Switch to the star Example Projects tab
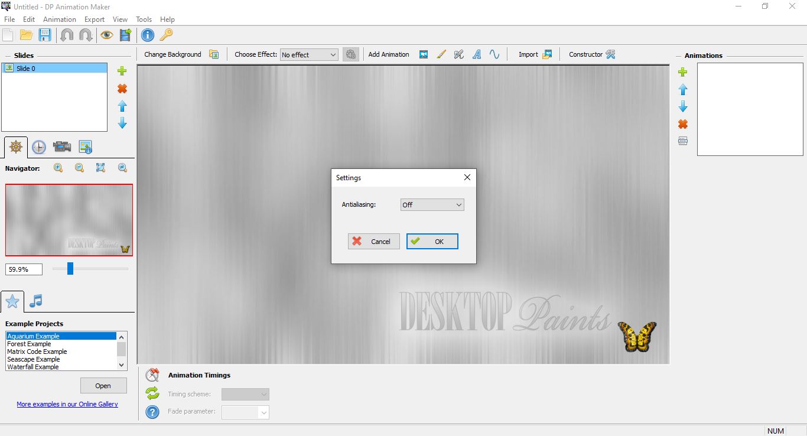 click(12, 302)
